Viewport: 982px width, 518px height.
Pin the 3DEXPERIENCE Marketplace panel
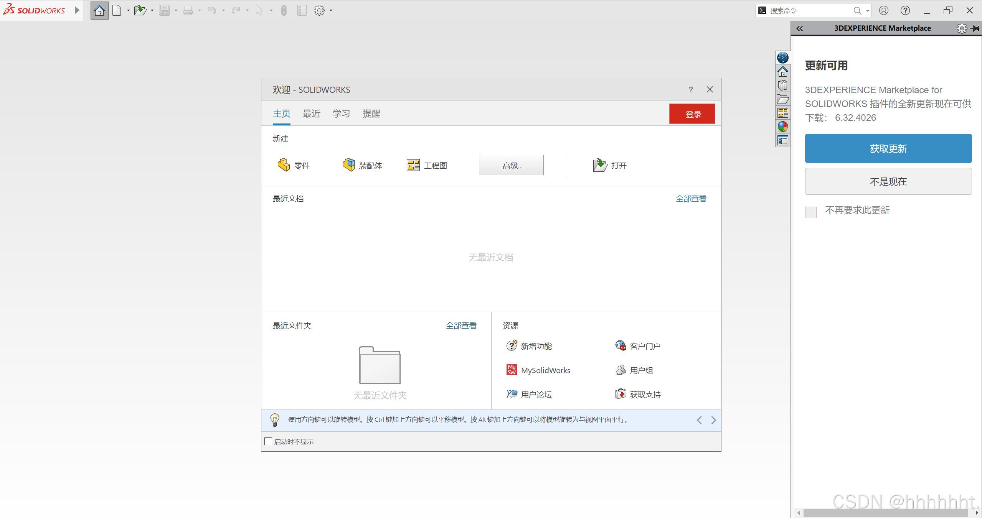(975, 28)
